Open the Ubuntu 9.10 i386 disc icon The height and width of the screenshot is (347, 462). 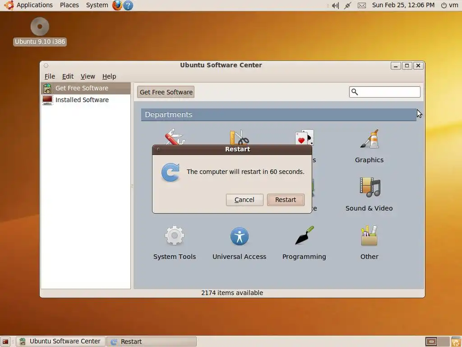pyautogui.click(x=40, y=27)
